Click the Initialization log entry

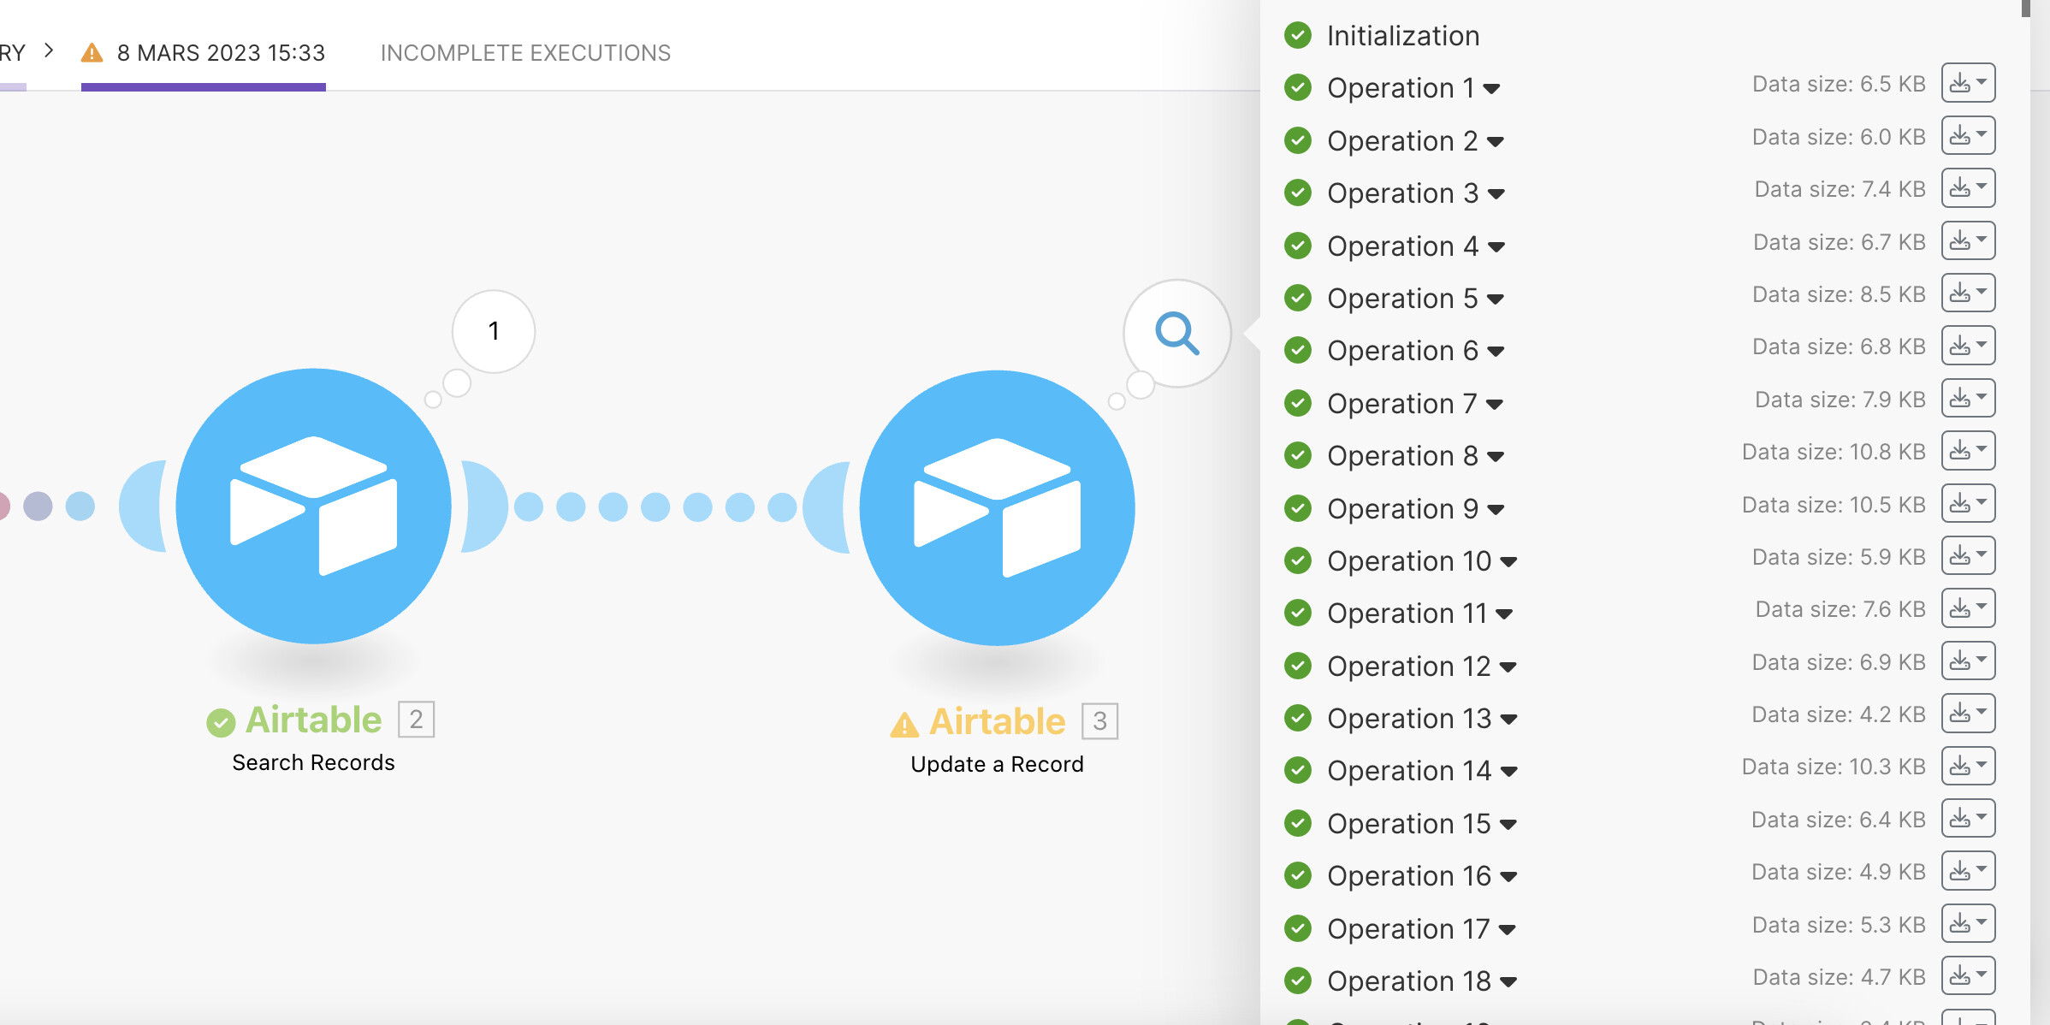[1402, 36]
